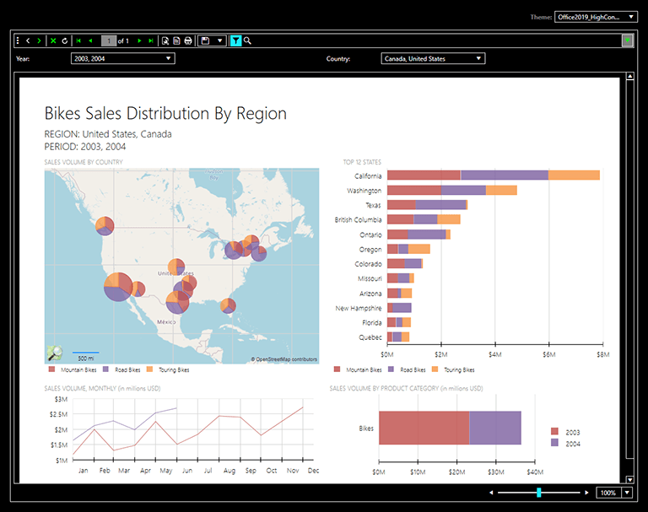The width and height of the screenshot is (648, 512).
Task: Open Year parameter dropdown
Action: click(122, 59)
